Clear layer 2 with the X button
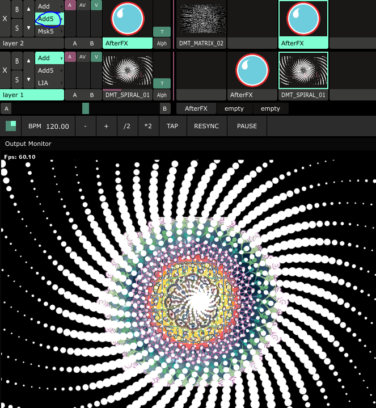Image resolution: width=376 pixels, height=408 pixels. coord(5,19)
